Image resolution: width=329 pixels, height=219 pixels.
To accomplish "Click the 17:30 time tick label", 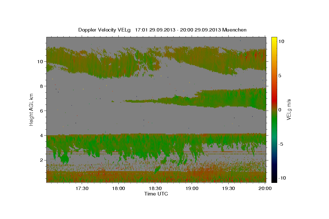I will tap(82, 188).
